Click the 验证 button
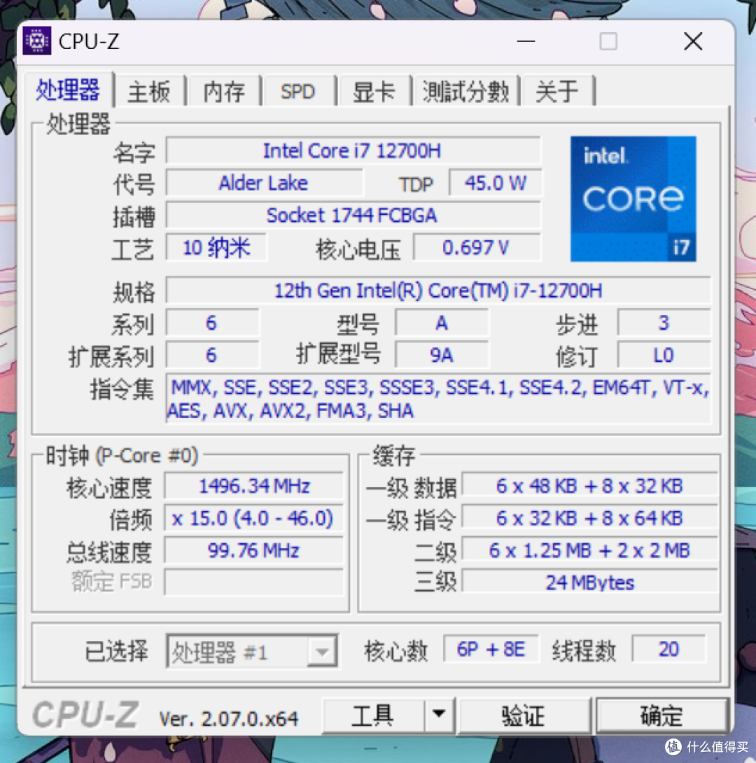This screenshot has height=763, width=756. pos(523,715)
